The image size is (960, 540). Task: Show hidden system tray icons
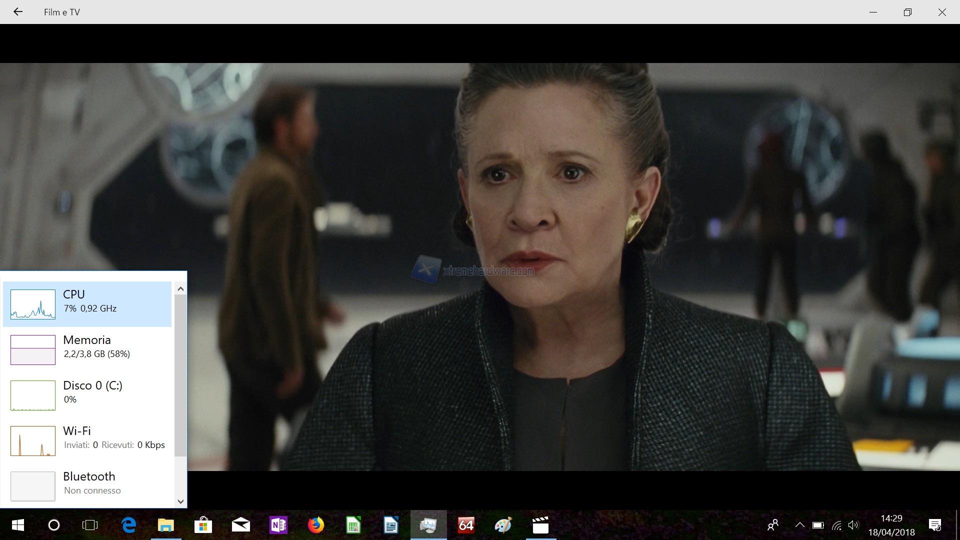(x=799, y=525)
